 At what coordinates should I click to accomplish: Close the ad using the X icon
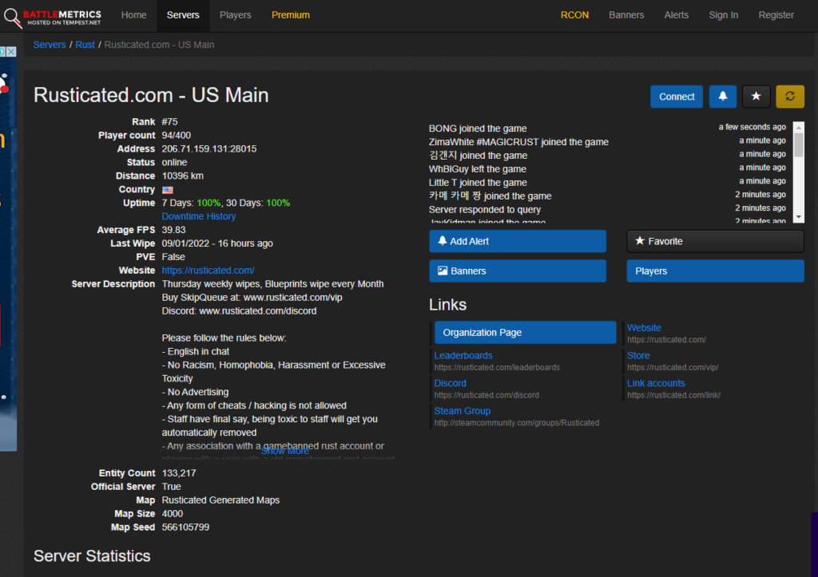pyautogui.click(x=11, y=52)
